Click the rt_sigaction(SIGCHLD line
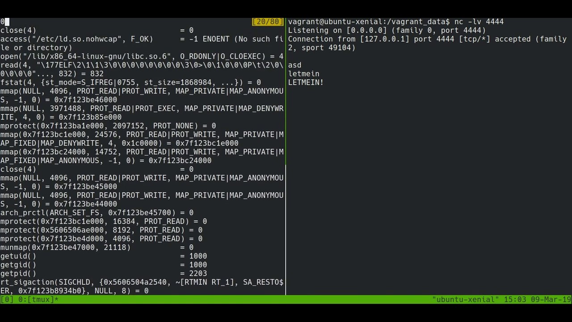This screenshot has height=322, width=572. tap(142, 286)
